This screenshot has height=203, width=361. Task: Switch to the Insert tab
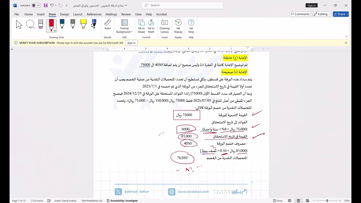click(41, 14)
